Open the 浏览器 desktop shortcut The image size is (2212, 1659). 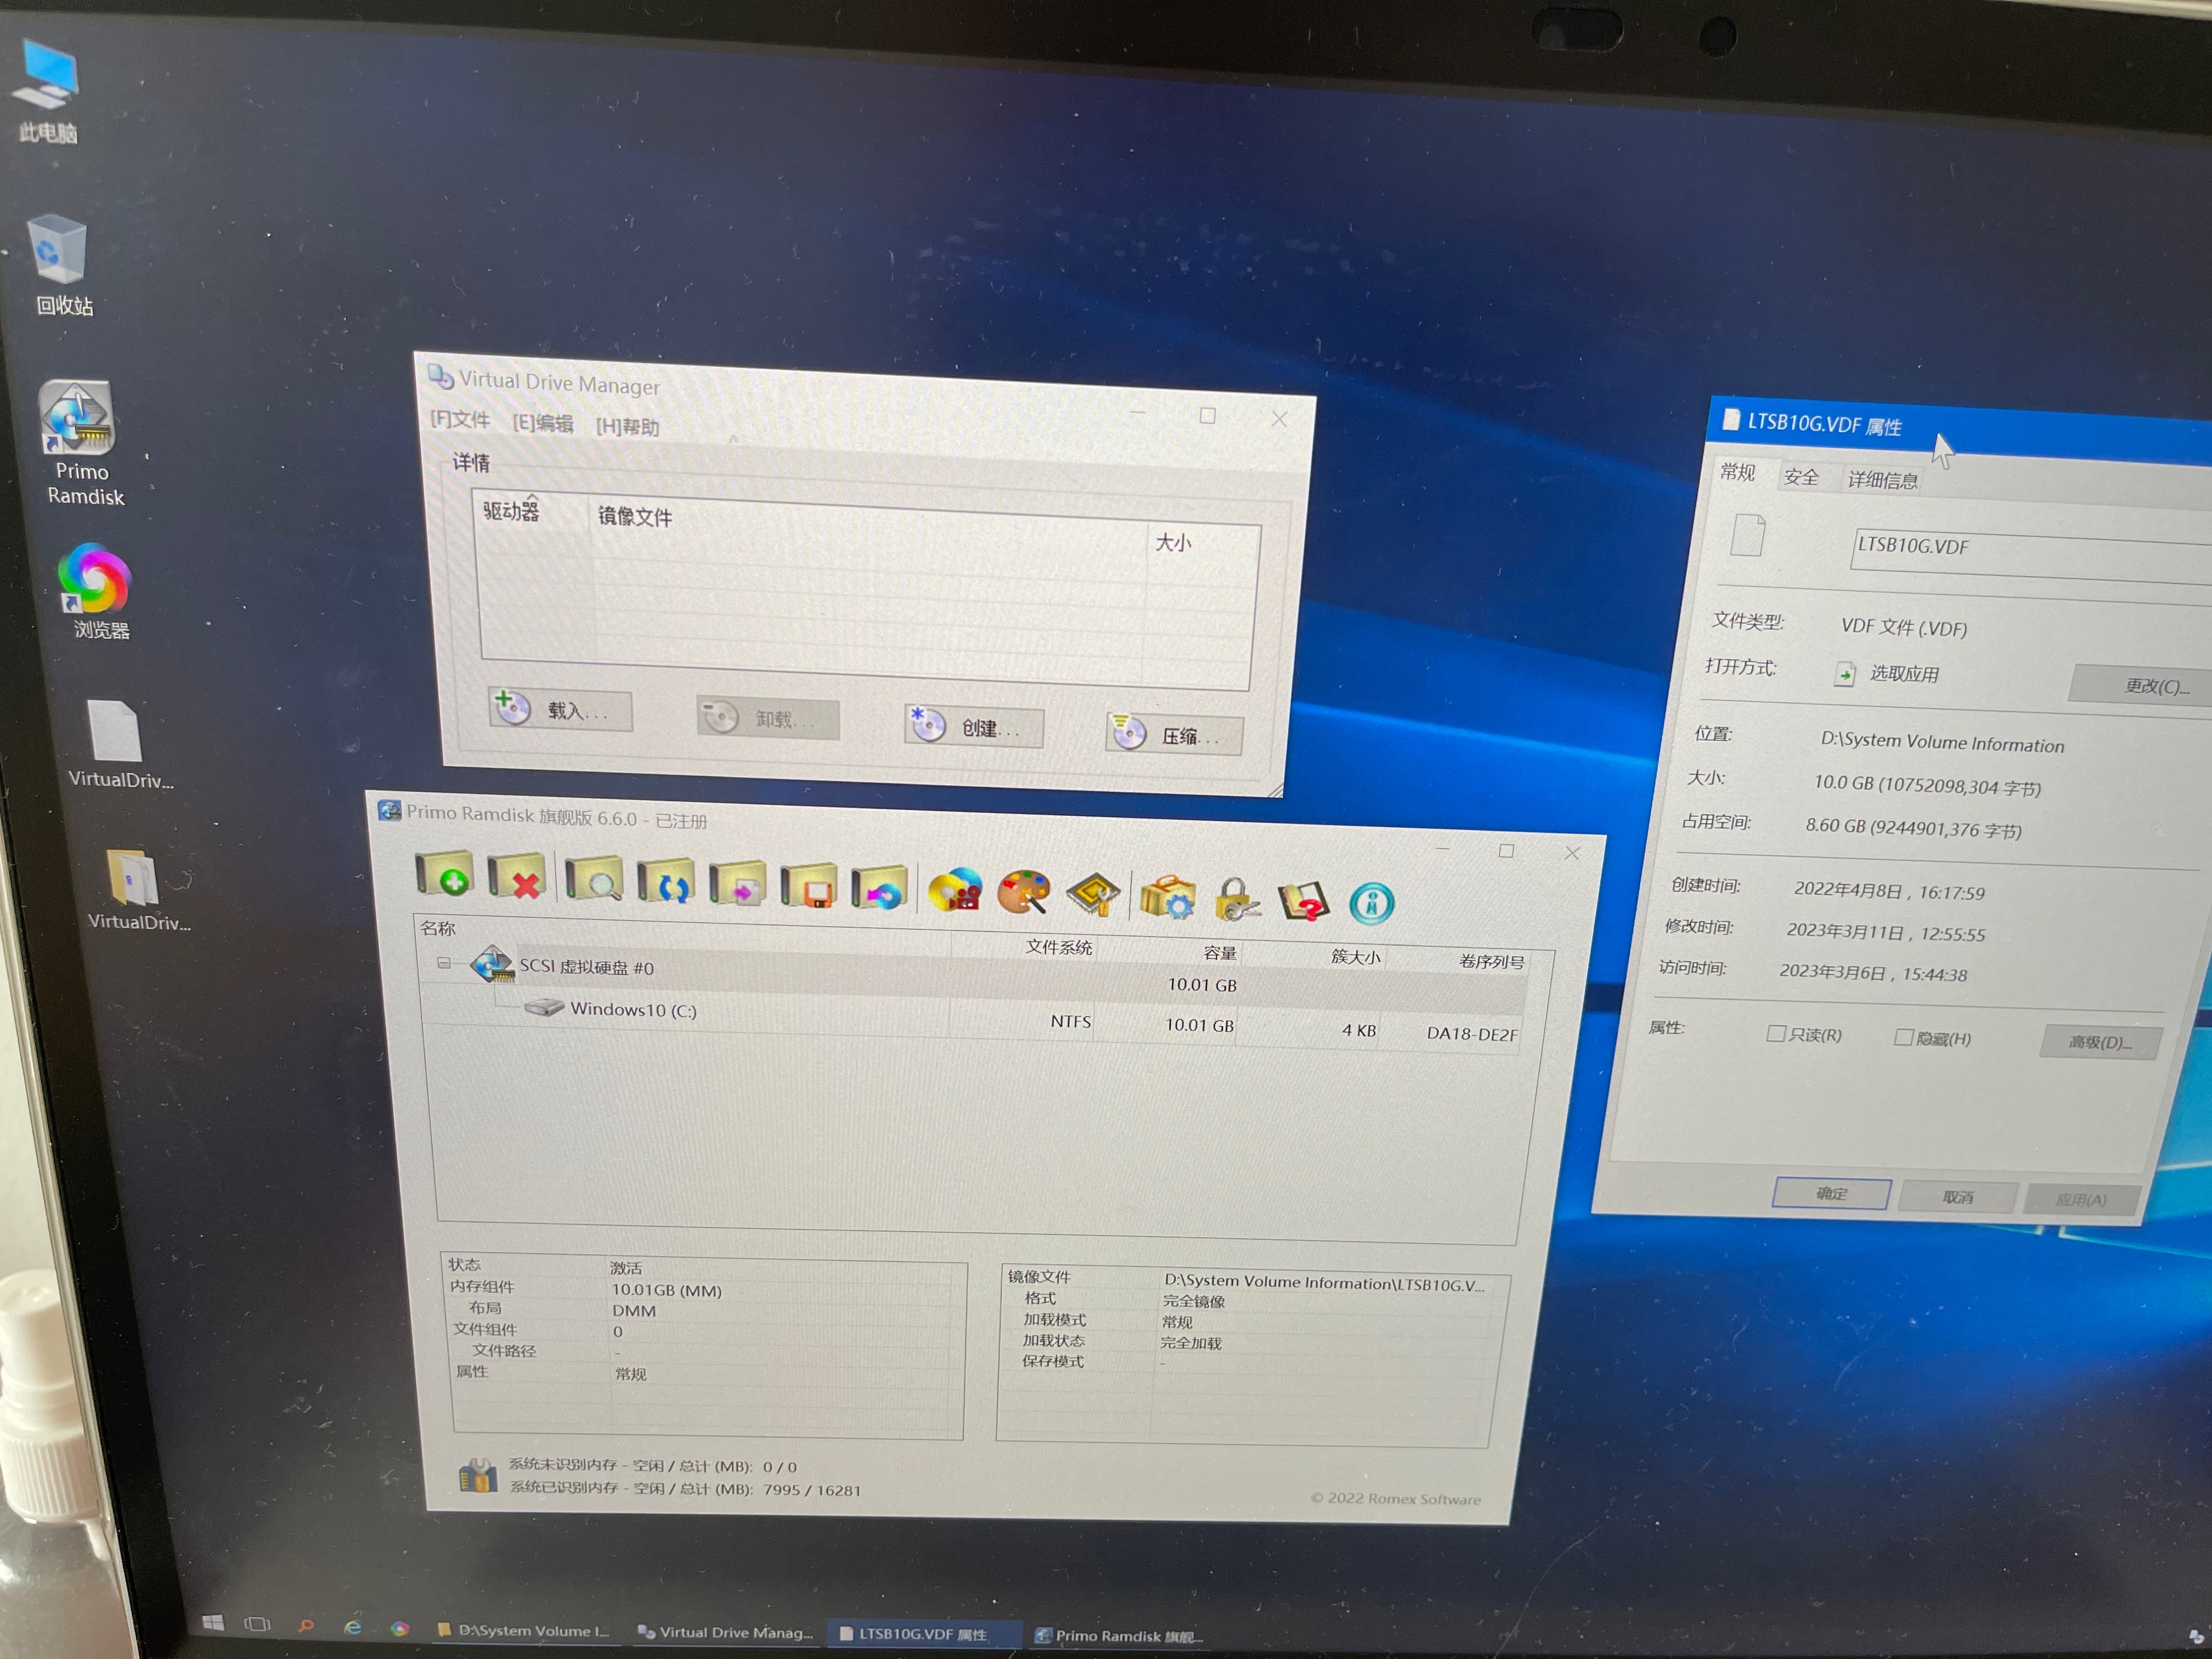[98, 591]
